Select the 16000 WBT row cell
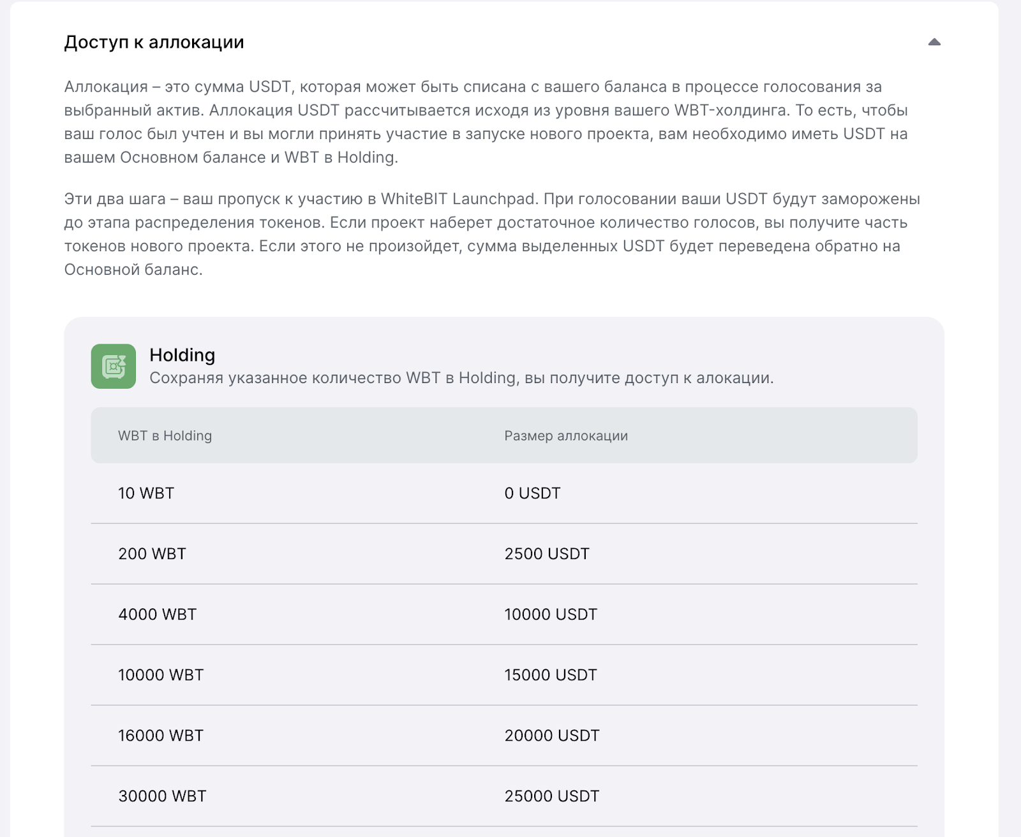This screenshot has width=1021, height=837. 161,736
